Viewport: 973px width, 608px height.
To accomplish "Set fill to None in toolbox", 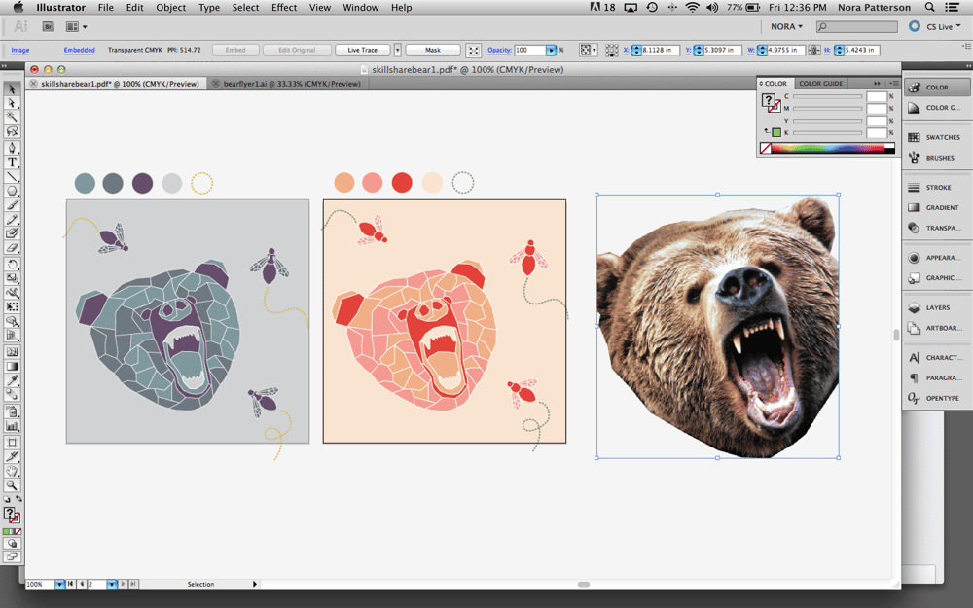I will pos(18,532).
